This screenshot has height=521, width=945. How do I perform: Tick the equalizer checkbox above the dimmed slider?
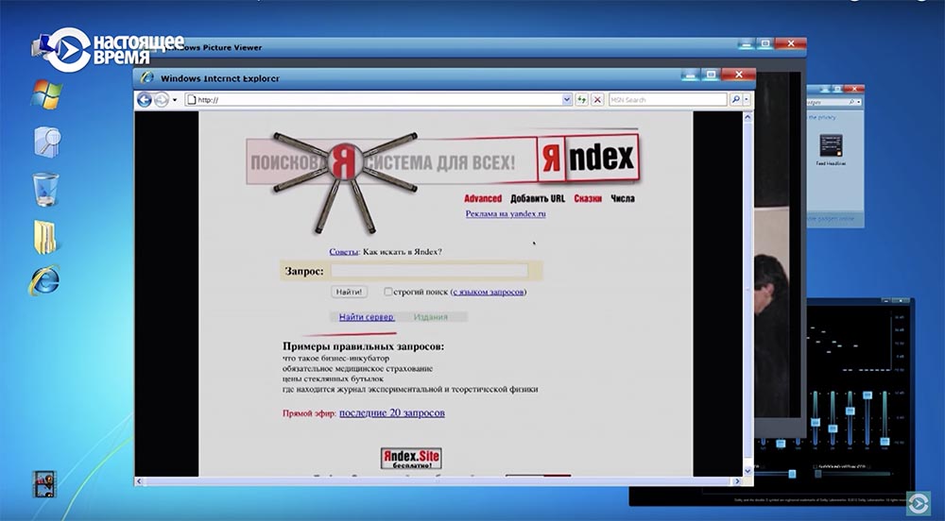pos(816,466)
